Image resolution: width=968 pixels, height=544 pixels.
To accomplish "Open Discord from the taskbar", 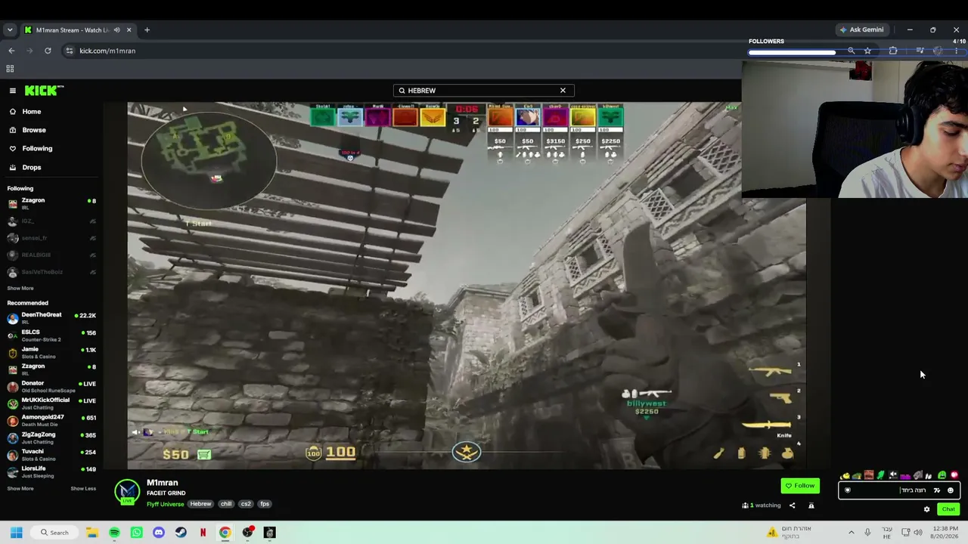I will (158, 533).
